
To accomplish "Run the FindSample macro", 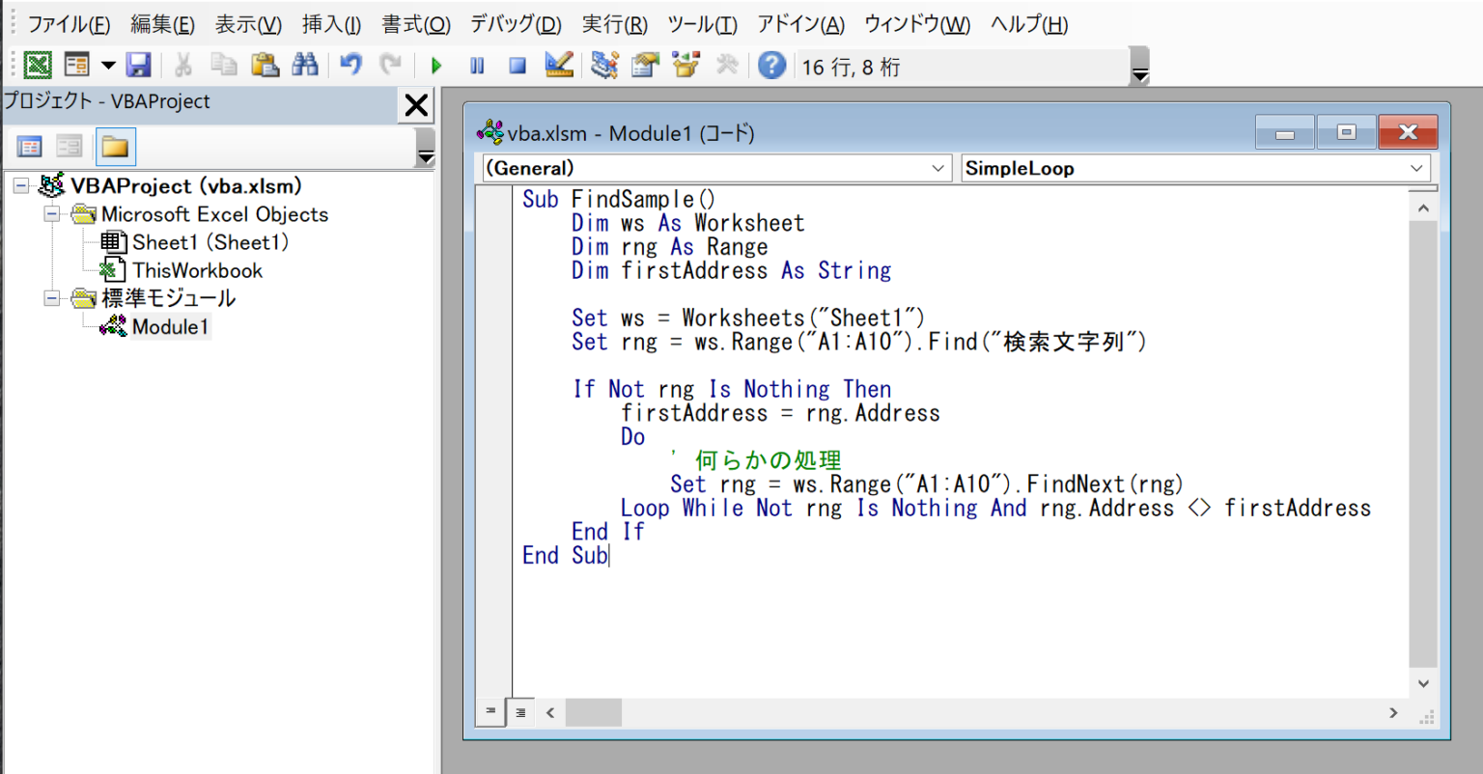I will point(435,65).
